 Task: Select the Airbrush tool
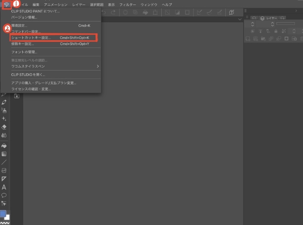pos(4,110)
